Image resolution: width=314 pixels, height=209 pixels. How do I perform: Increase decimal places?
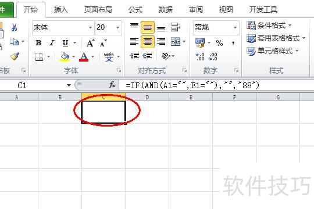click(x=200, y=57)
